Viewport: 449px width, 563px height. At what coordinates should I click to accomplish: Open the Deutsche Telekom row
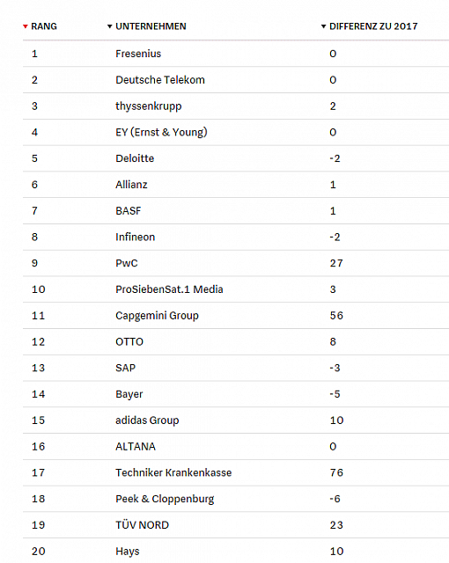[236, 80]
